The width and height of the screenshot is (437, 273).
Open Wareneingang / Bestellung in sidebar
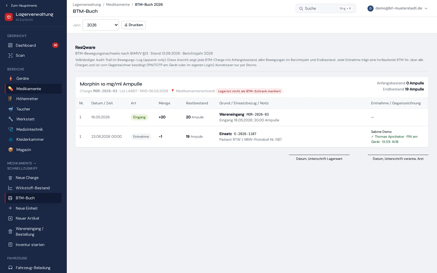pos(33,232)
